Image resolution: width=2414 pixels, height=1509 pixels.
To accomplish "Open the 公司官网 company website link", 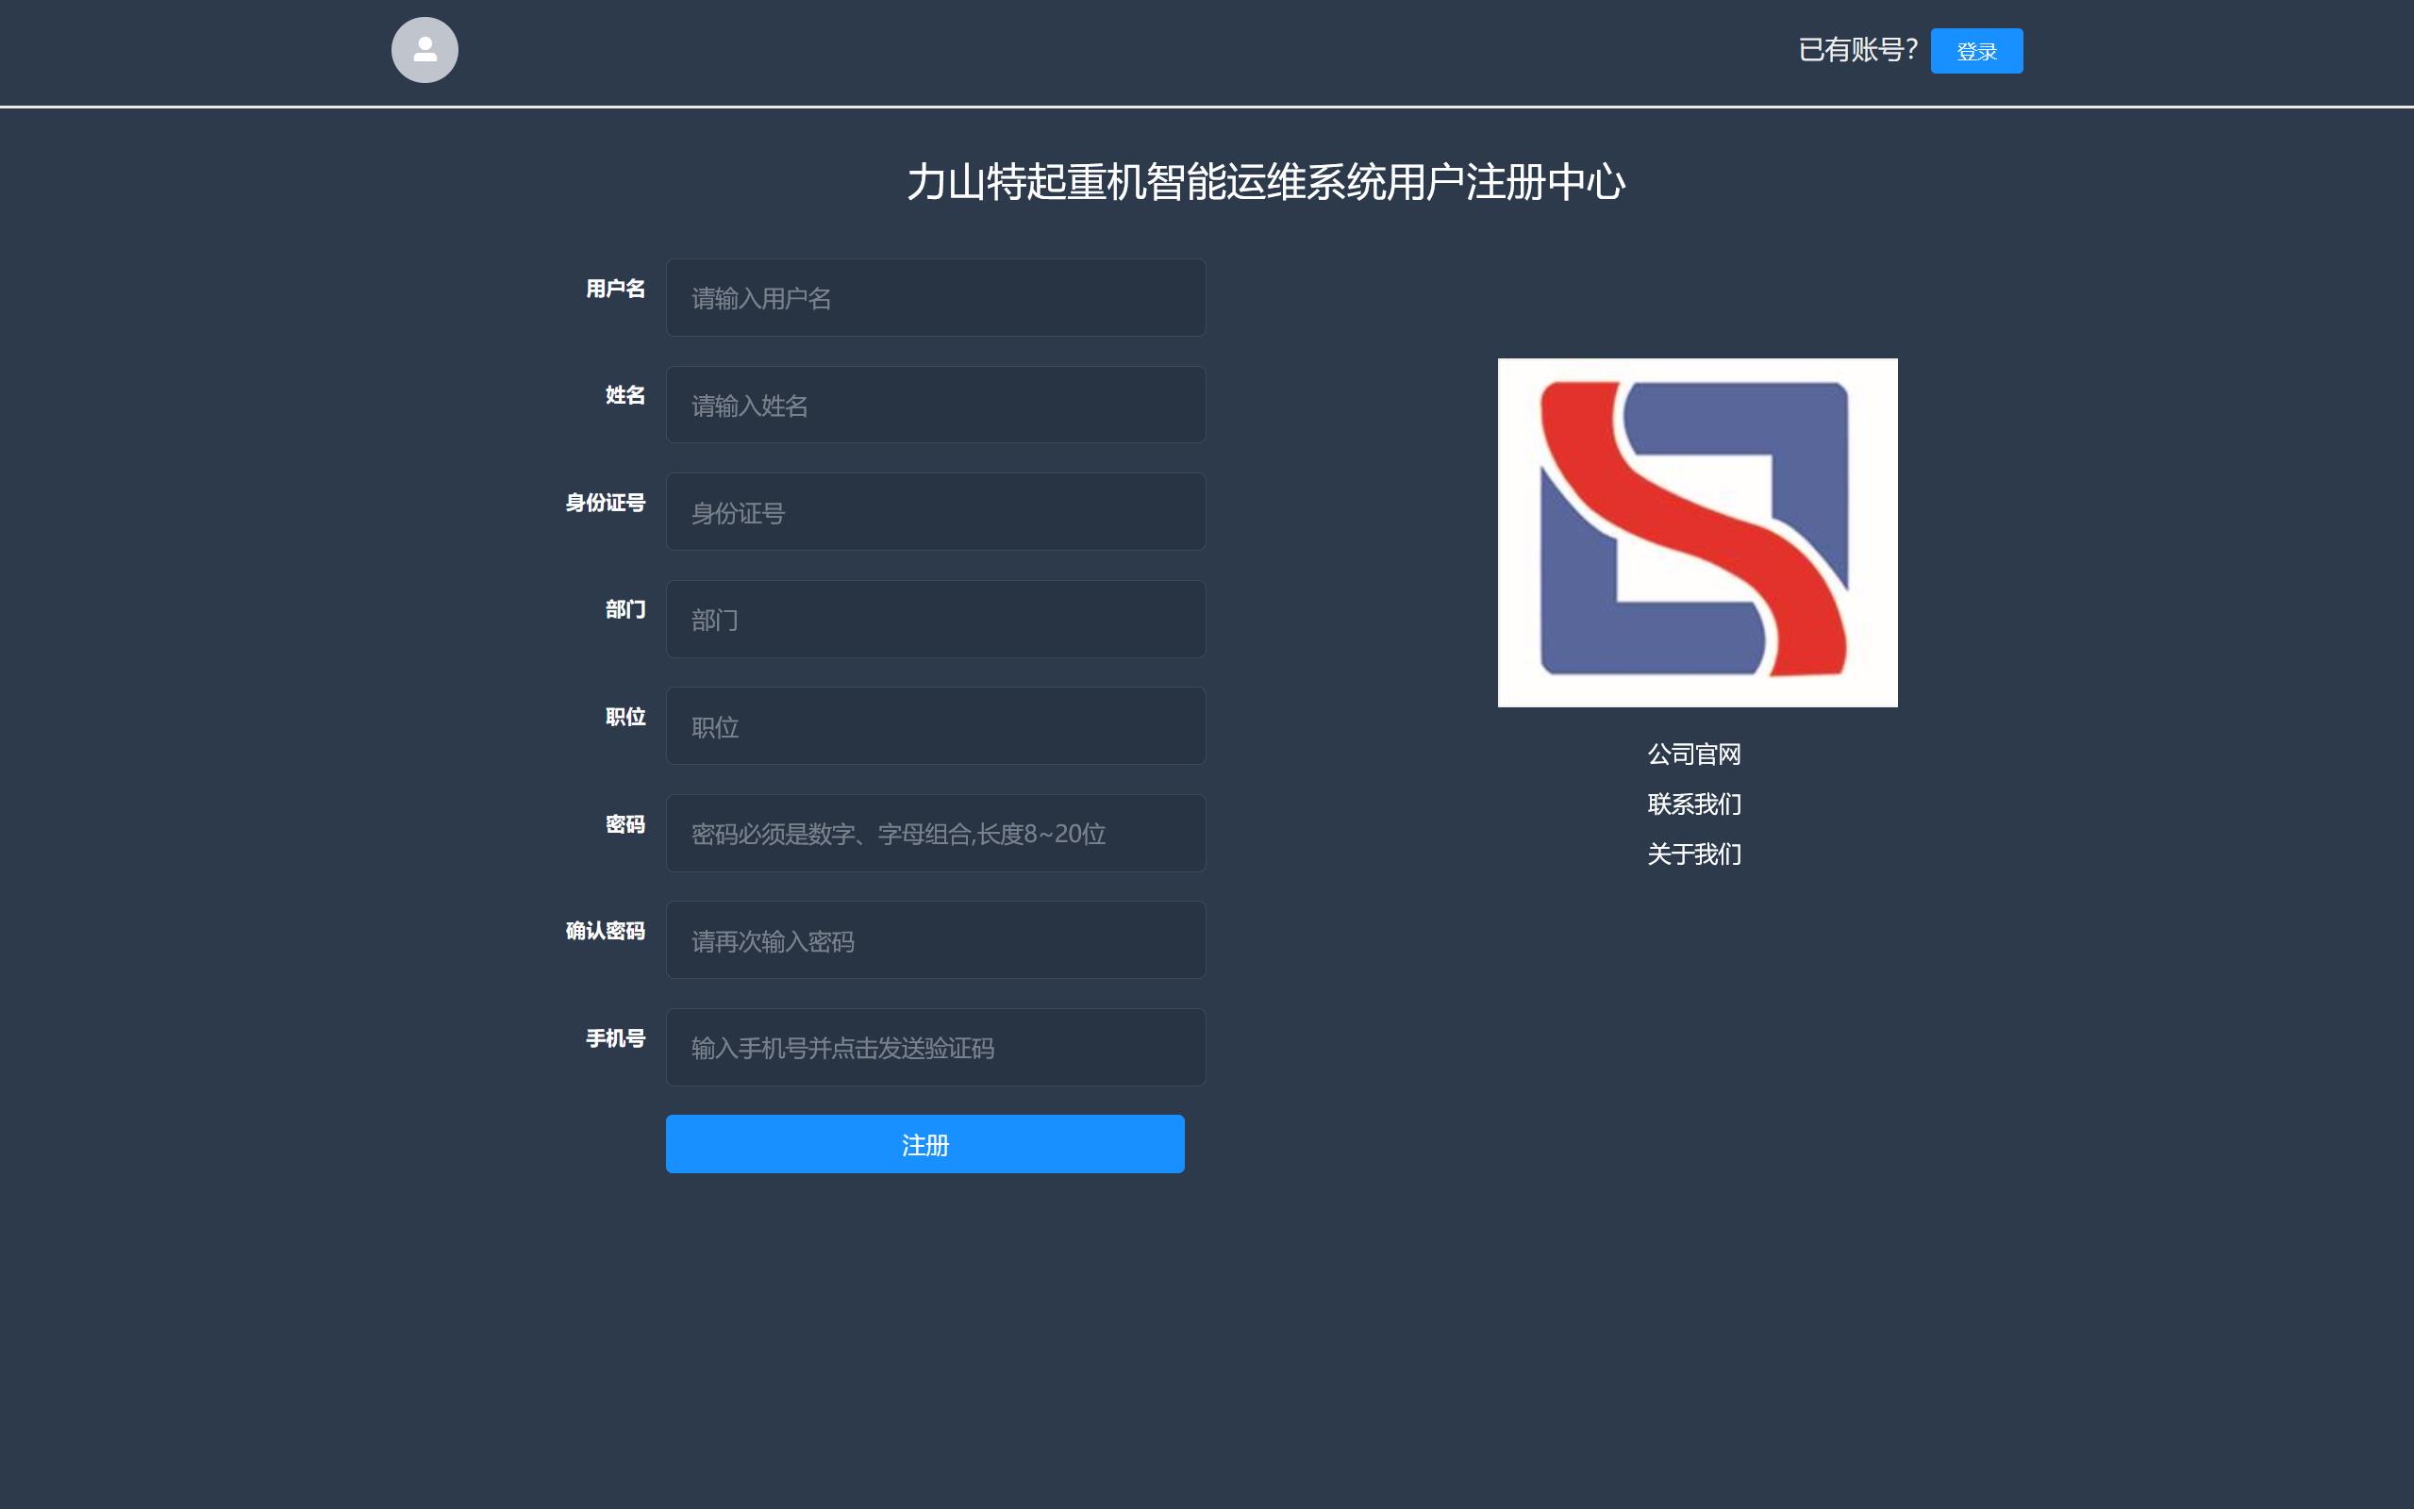I will pyautogui.click(x=1693, y=754).
